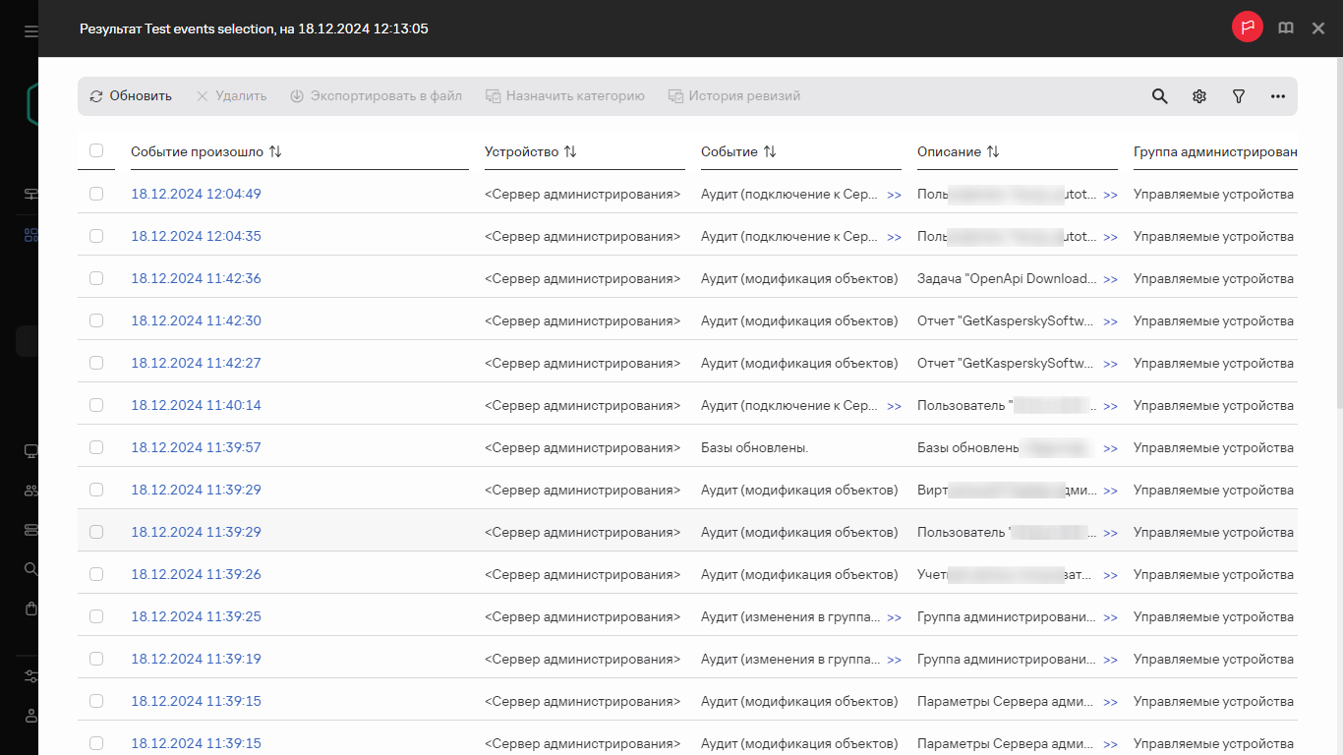Sort by Событие произошло column arrows
Screen dimensions: 1343x755
(x=275, y=152)
